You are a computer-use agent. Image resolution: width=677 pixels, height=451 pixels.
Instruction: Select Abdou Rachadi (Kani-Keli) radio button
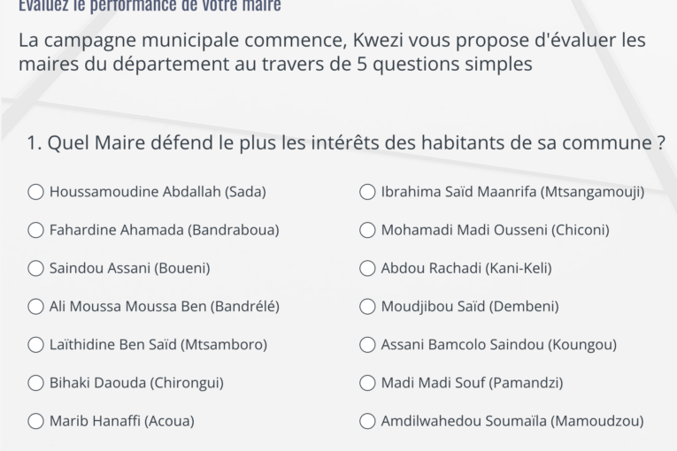tap(367, 268)
